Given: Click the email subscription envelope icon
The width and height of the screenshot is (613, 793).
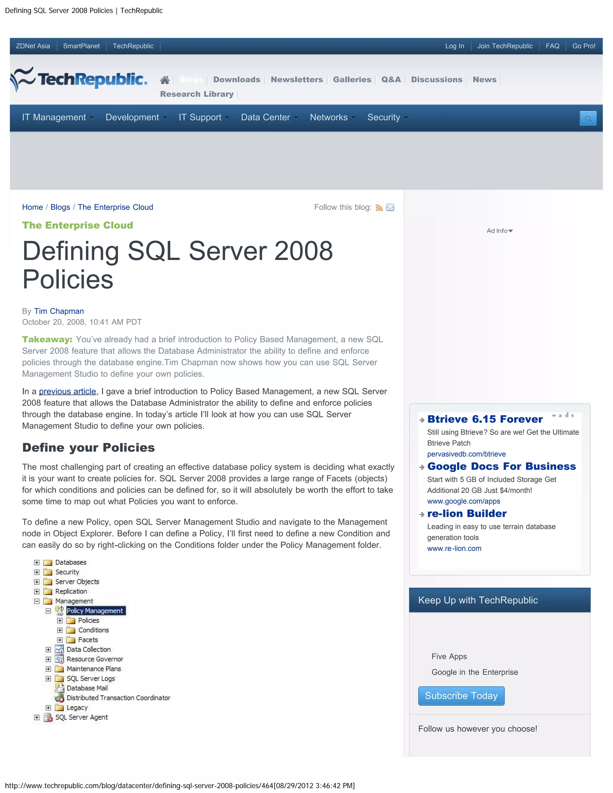Looking at the screenshot, I should coord(390,208).
